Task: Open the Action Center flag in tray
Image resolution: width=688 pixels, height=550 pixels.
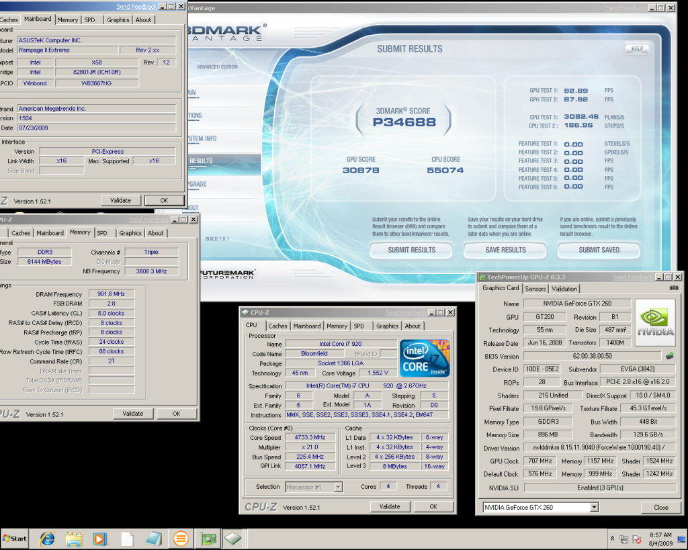Action: (x=637, y=539)
